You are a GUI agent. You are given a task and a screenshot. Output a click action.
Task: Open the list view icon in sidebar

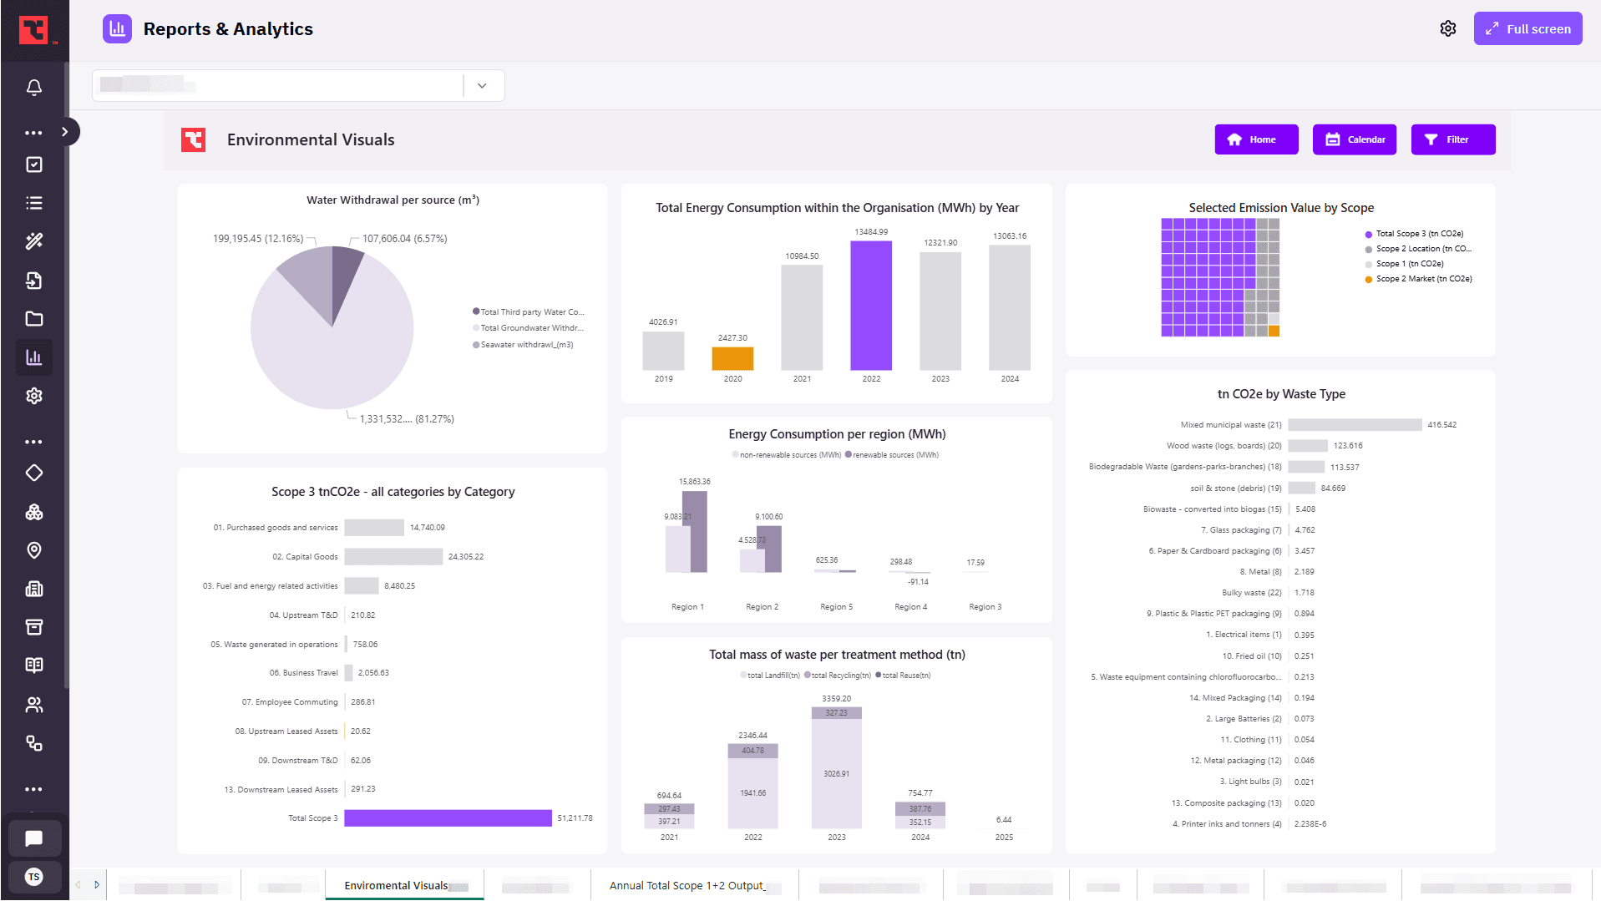click(34, 203)
